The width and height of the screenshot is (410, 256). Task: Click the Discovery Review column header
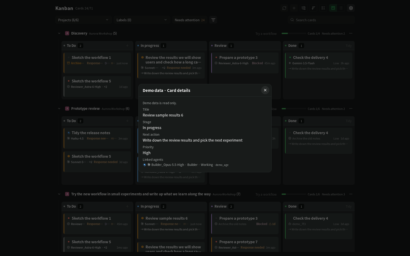click(245, 46)
